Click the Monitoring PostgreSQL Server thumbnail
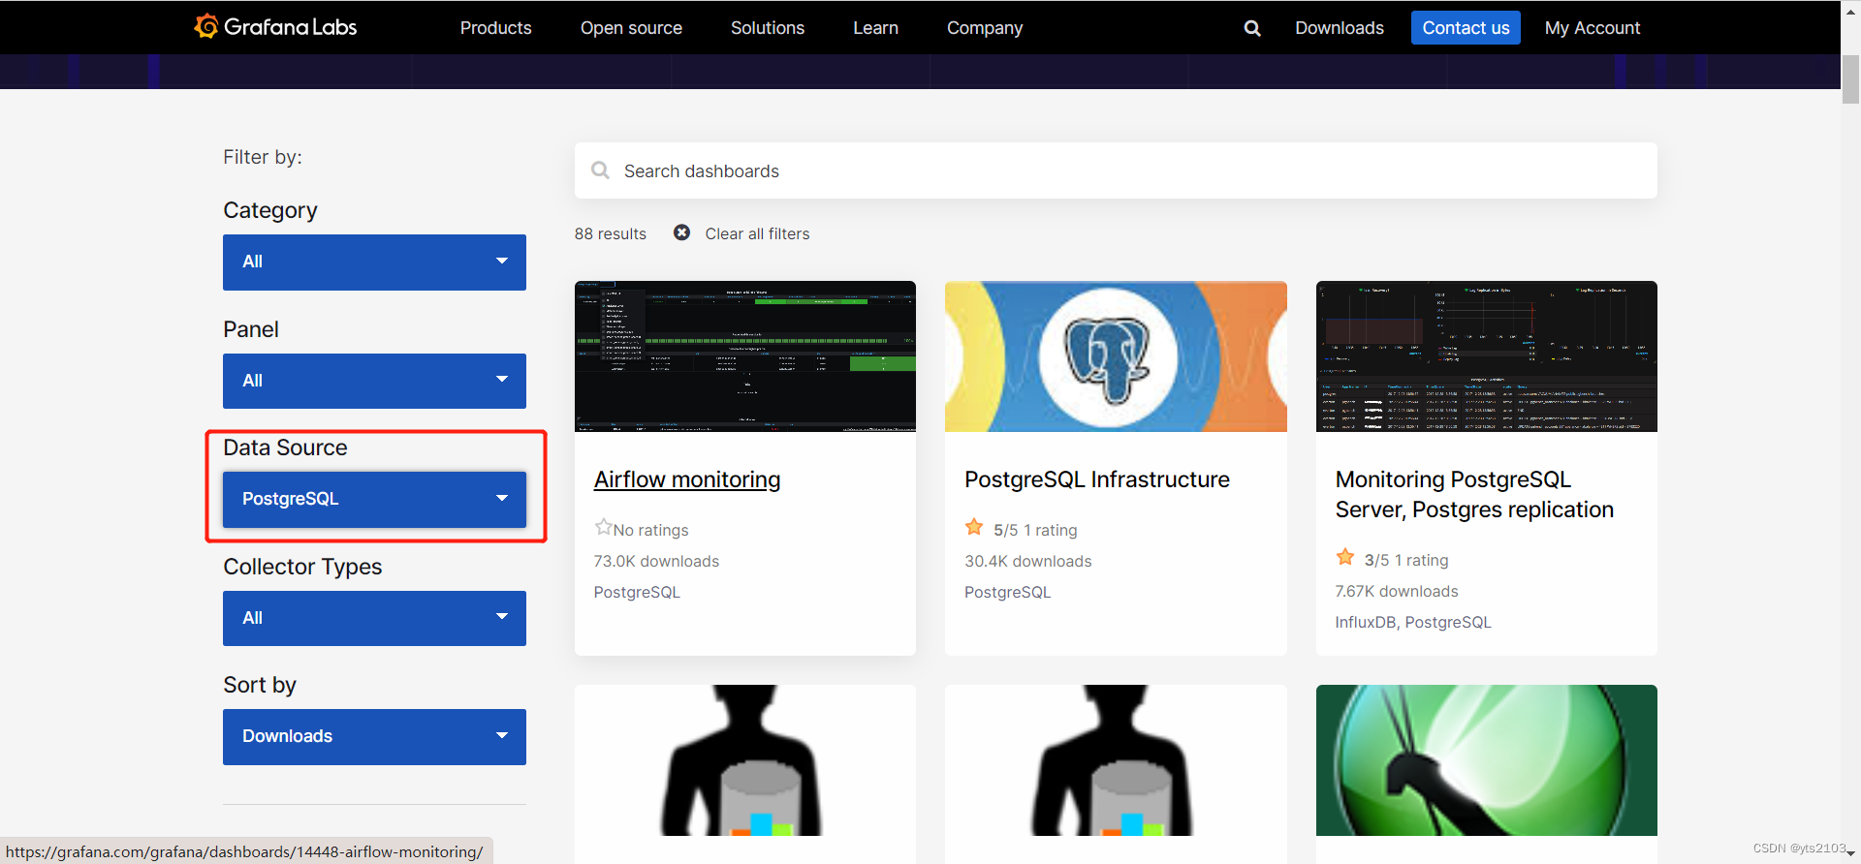This screenshot has height=864, width=1861. (x=1487, y=356)
